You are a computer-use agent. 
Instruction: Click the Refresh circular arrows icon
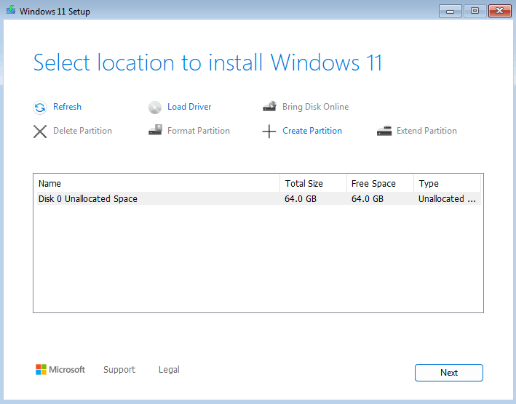tap(40, 108)
